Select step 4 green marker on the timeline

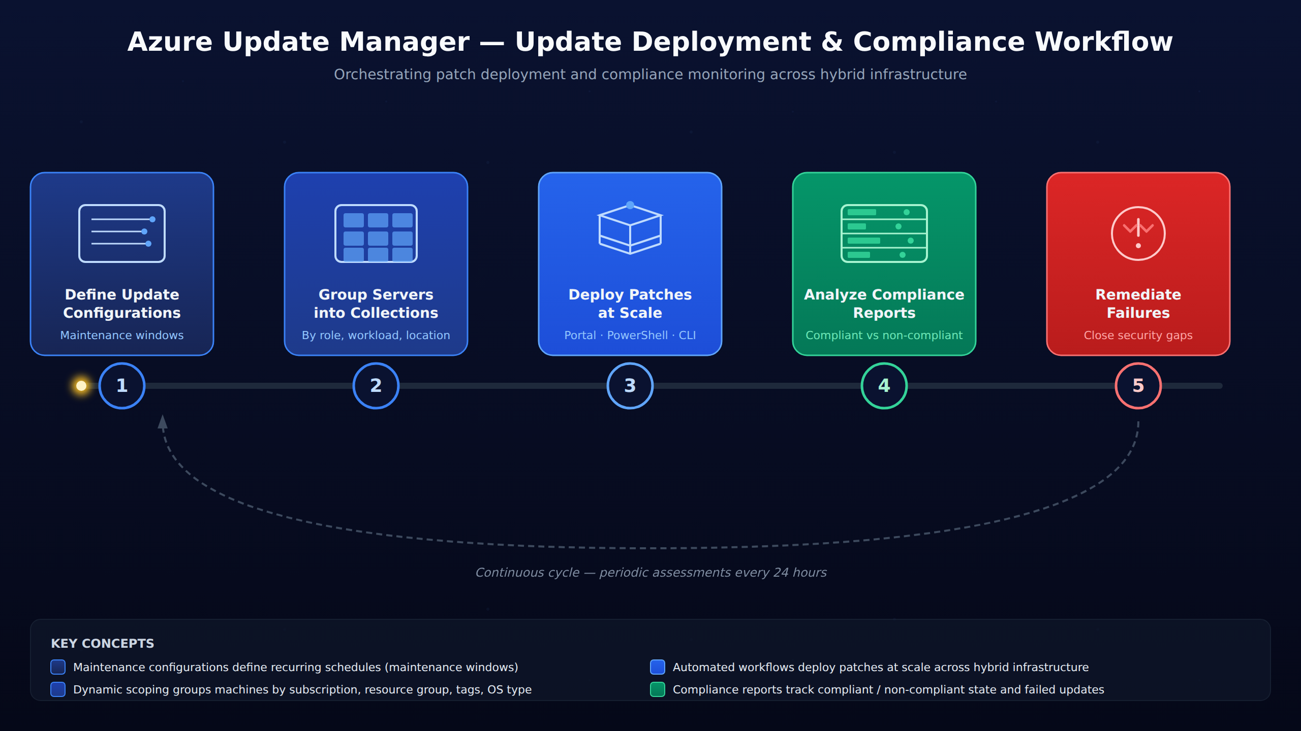pos(884,386)
